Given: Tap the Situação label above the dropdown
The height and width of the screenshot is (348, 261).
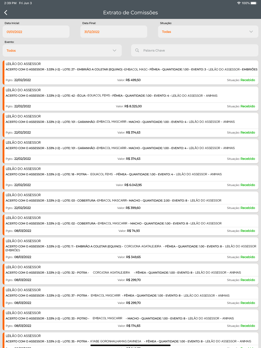Looking at the screenshot, I should [166, 23].
